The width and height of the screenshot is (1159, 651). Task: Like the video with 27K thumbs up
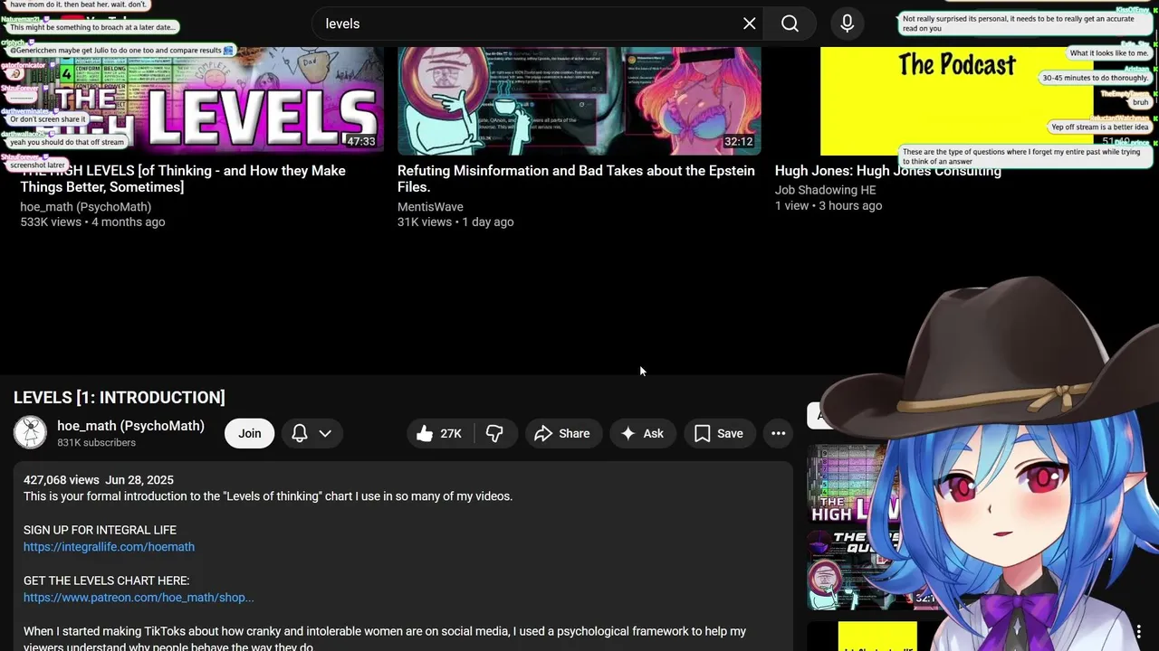(x=439, y=433)
